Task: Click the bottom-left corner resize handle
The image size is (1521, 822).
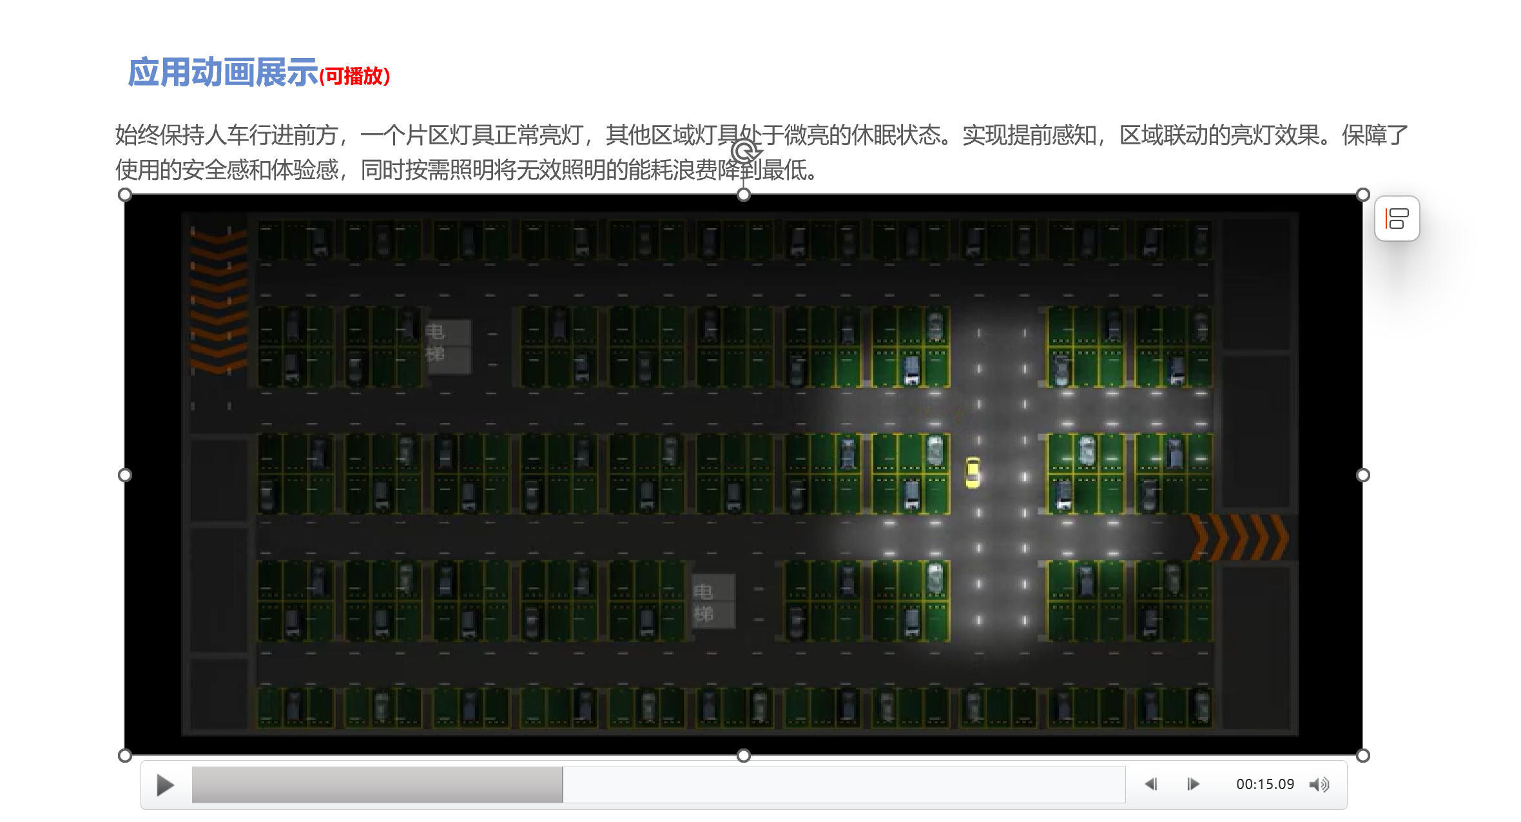Action: (x=125, y=756)
